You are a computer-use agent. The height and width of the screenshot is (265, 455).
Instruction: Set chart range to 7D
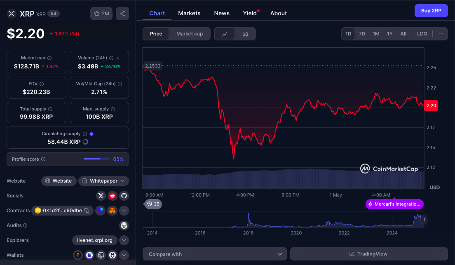point(362,34)
